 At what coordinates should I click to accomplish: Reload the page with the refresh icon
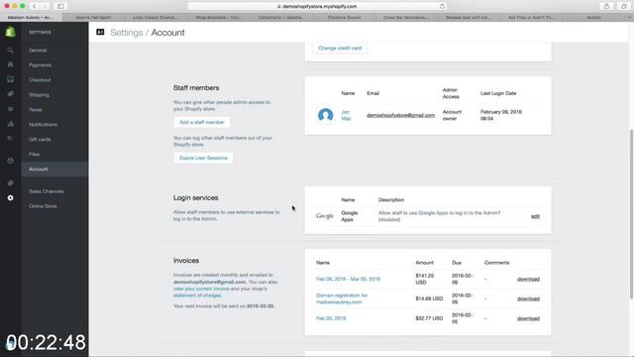tap(443, 6)
